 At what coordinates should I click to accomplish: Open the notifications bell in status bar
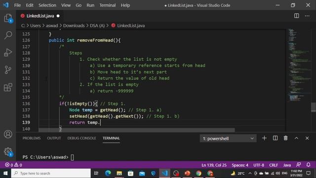308,165
